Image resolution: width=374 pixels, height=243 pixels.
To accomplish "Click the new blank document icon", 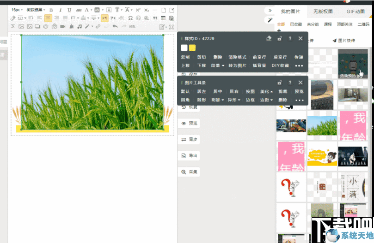I will click(x=164, y=10).
